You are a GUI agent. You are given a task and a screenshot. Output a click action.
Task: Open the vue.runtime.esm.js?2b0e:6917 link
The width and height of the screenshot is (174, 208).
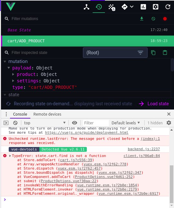(x=128, y=193)
